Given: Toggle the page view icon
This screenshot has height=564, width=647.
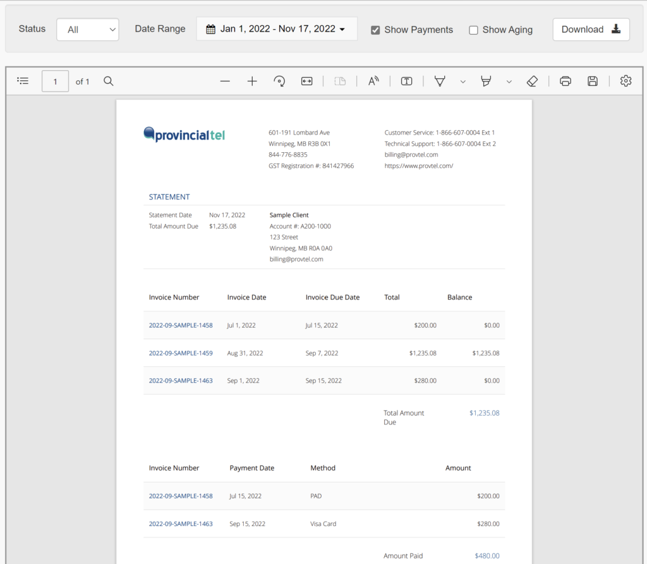Looking at the screenshot, I should tap(340, 81).
